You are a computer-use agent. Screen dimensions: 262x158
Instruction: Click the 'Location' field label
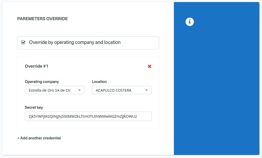(99, 82)
